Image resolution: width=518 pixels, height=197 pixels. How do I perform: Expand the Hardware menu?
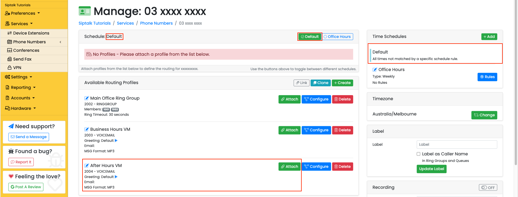click(x=20, y=108)
